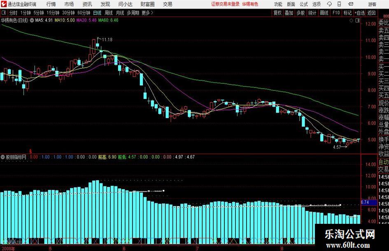Click the 2008年 timeline label
This screenshot has width=389, height=251.
point(8,249)
